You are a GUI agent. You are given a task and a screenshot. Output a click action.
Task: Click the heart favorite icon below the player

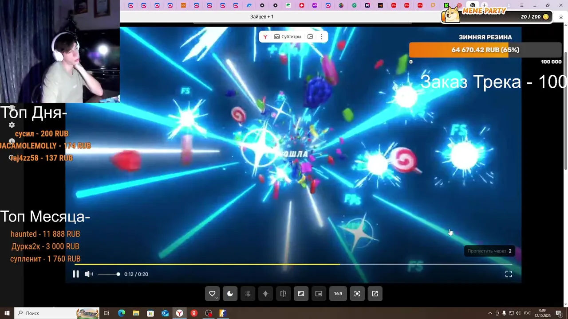[212, 293]
